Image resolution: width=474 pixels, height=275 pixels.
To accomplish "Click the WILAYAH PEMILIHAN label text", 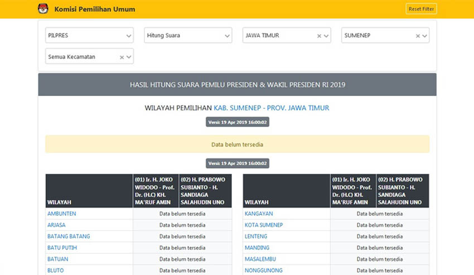I will coord(178,108).
